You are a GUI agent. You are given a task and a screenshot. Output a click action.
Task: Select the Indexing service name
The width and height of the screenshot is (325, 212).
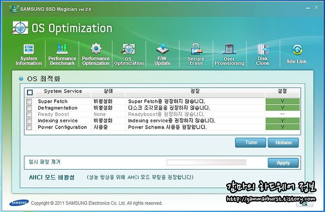tap(58, 121)
